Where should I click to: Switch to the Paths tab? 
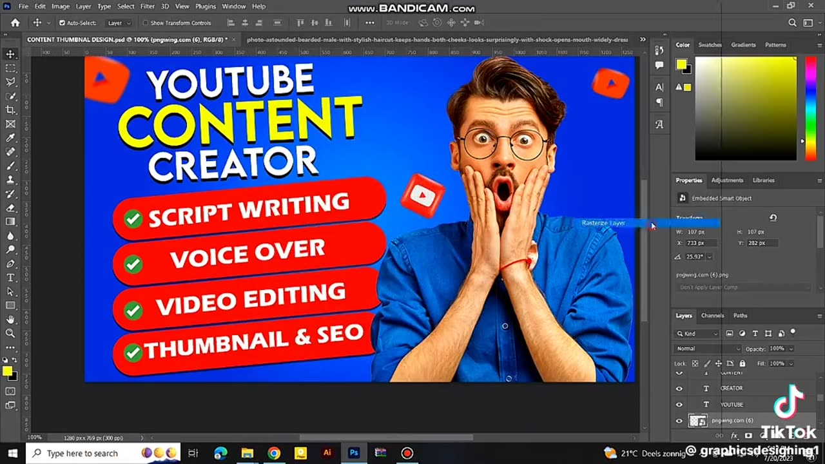pos(741,316)
